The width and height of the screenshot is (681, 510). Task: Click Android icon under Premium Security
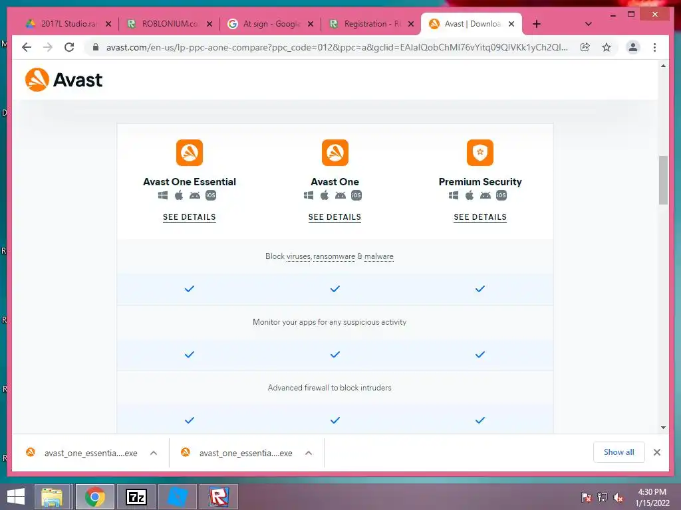(485, 196)
